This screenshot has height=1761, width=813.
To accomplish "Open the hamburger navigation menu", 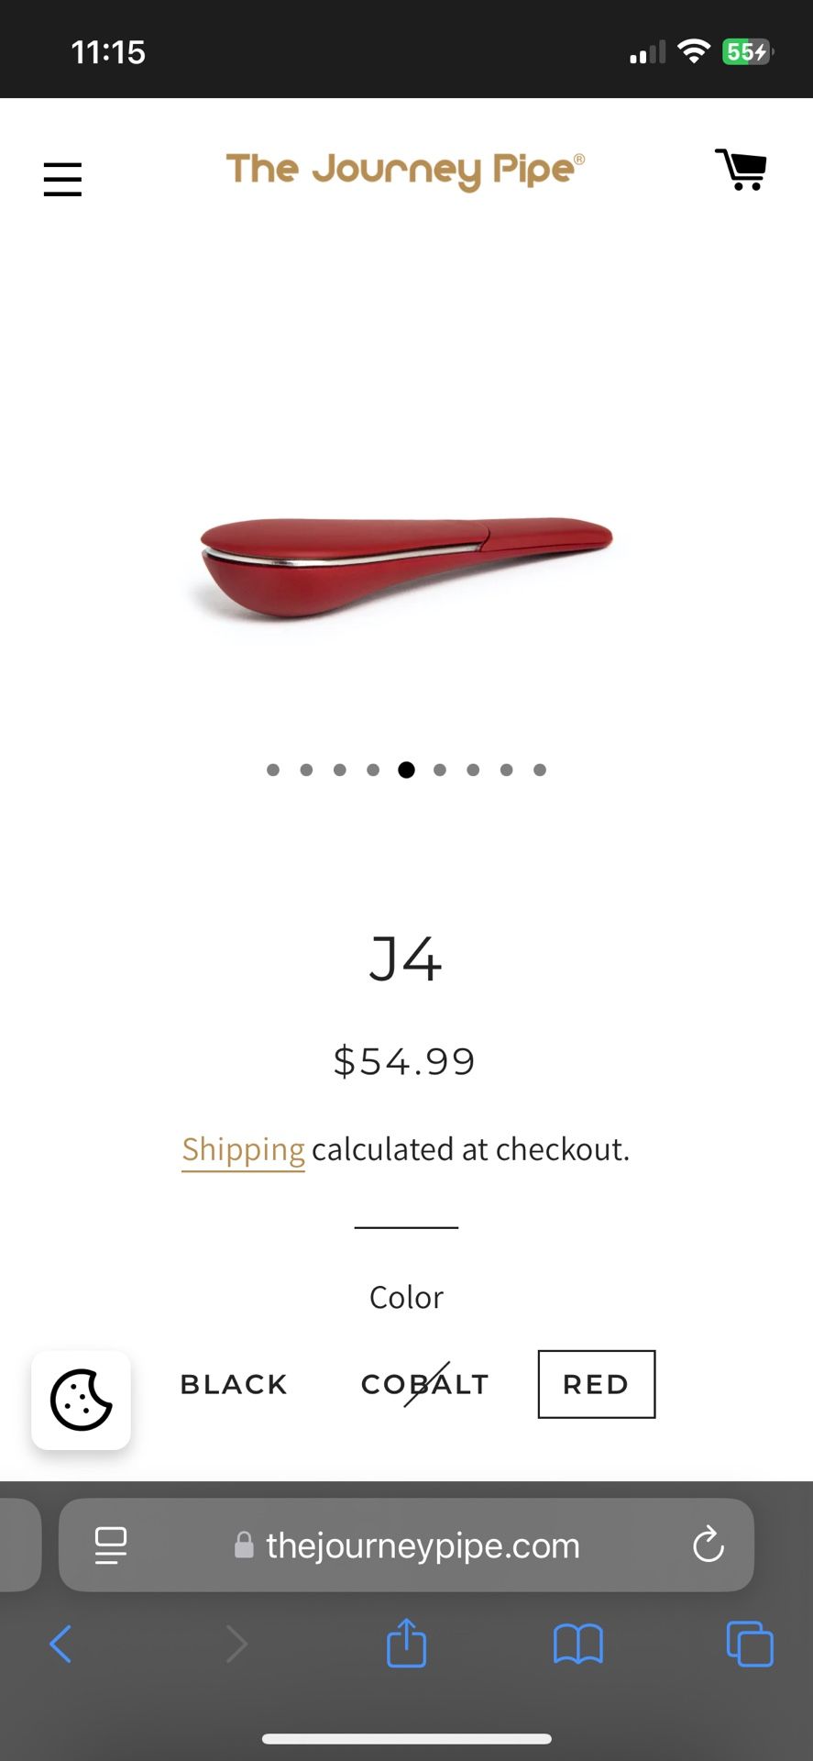I will [62, 179].
